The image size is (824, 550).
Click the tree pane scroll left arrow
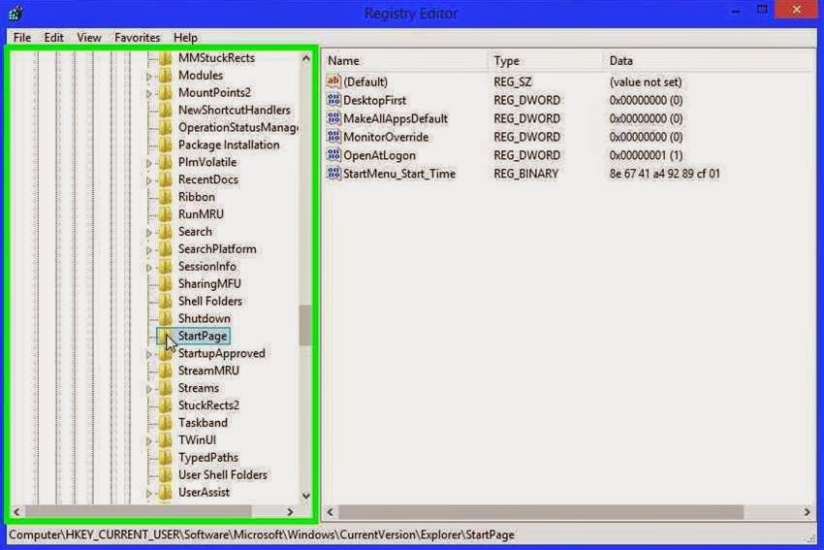[x=16, y=511]
